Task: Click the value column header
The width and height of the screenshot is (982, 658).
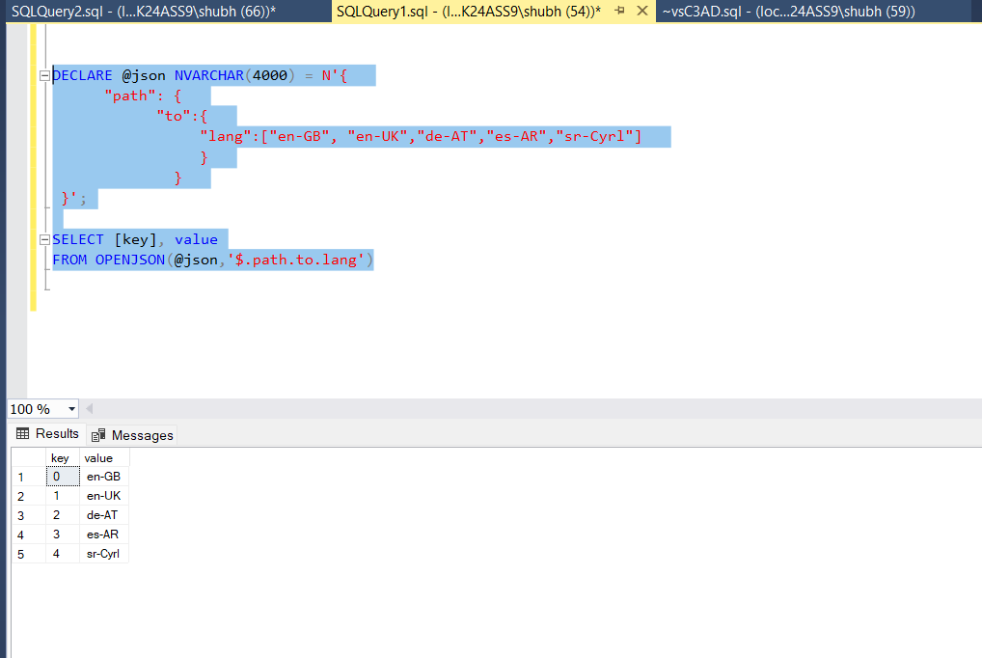Action: click(100, 457)
